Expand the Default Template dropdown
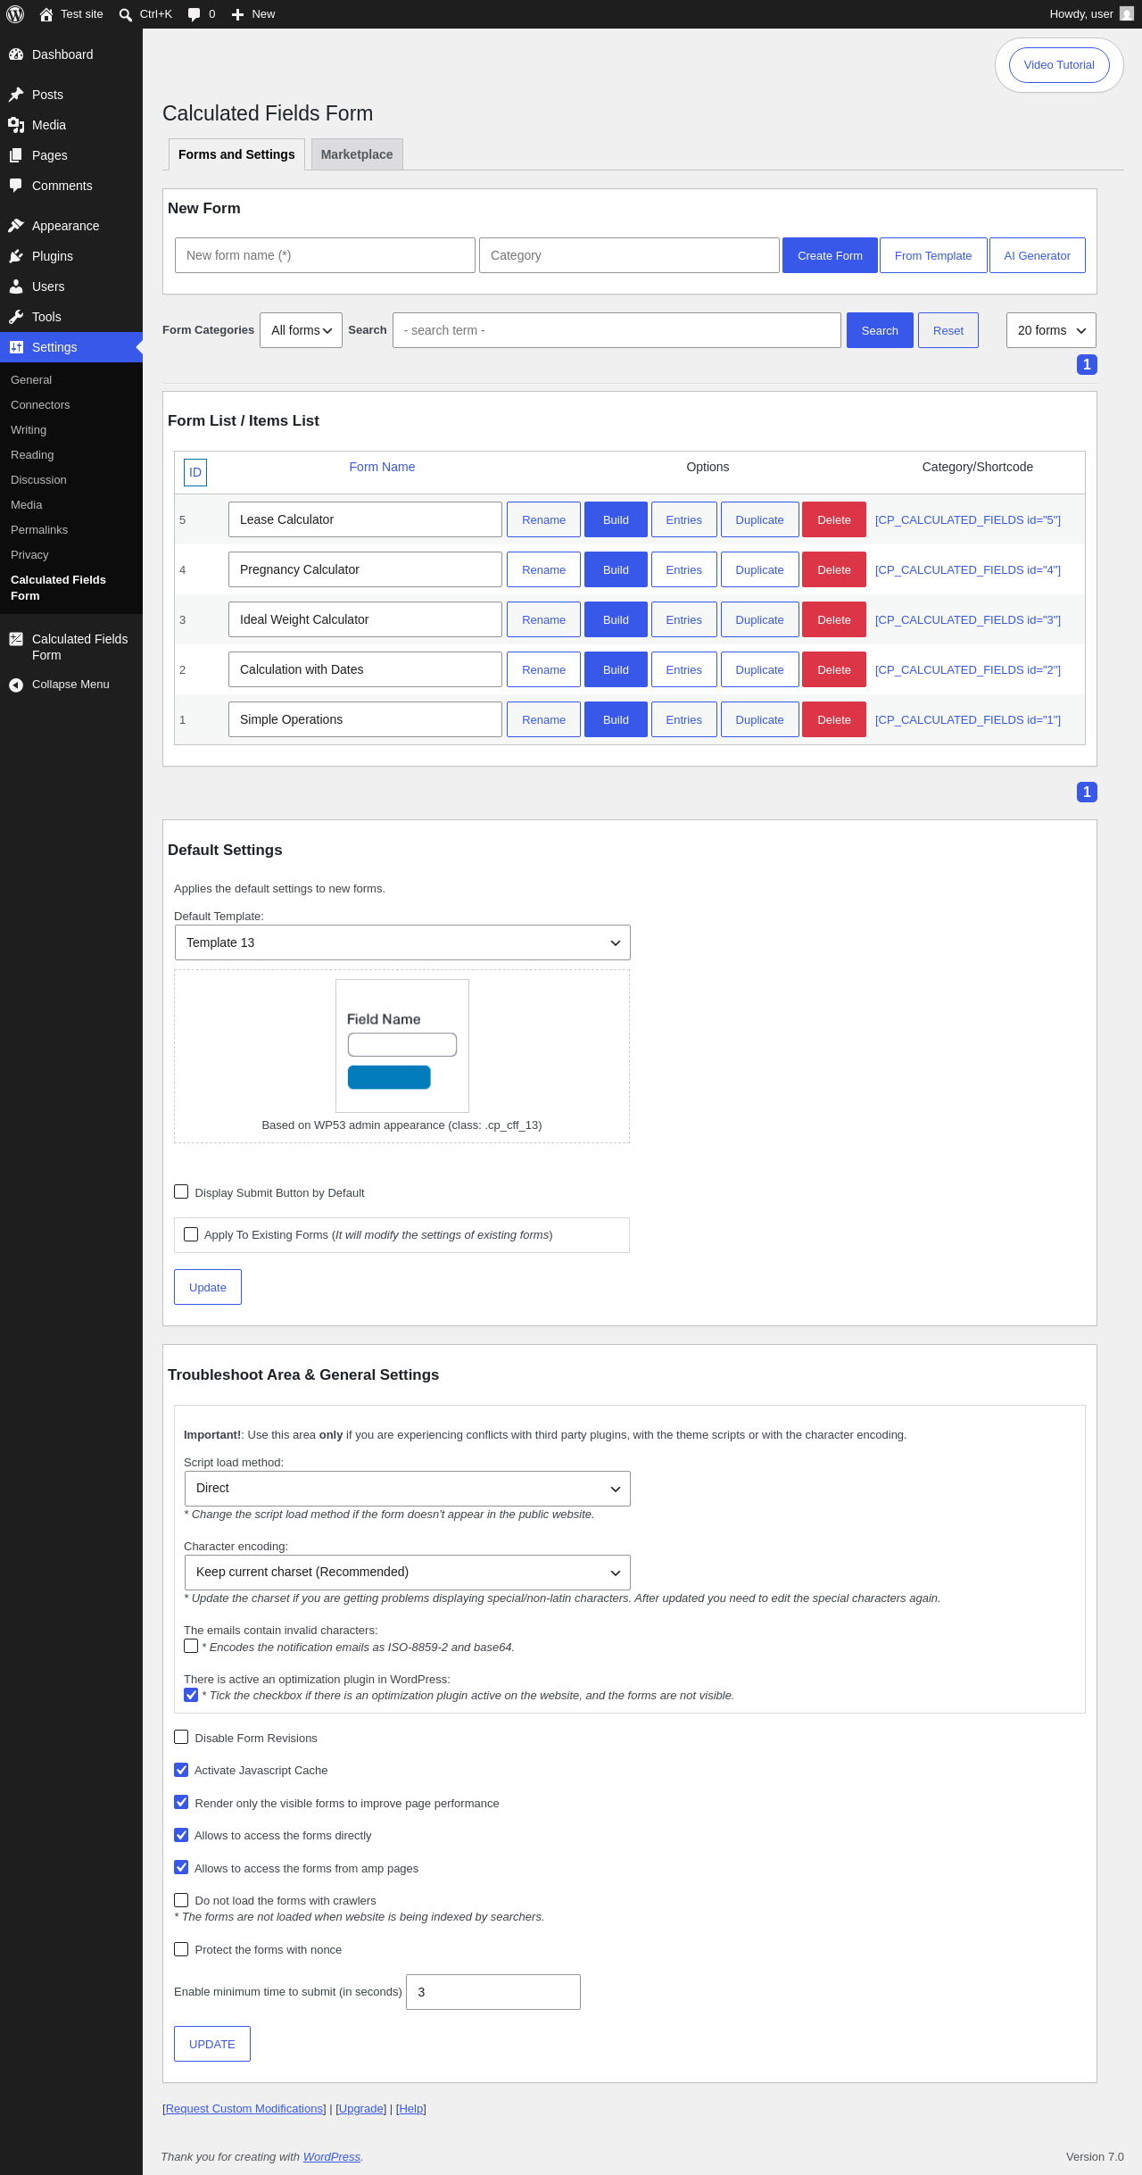 pyautogui.click(x=402, y=942)
